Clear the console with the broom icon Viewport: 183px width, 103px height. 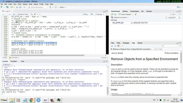106,64
